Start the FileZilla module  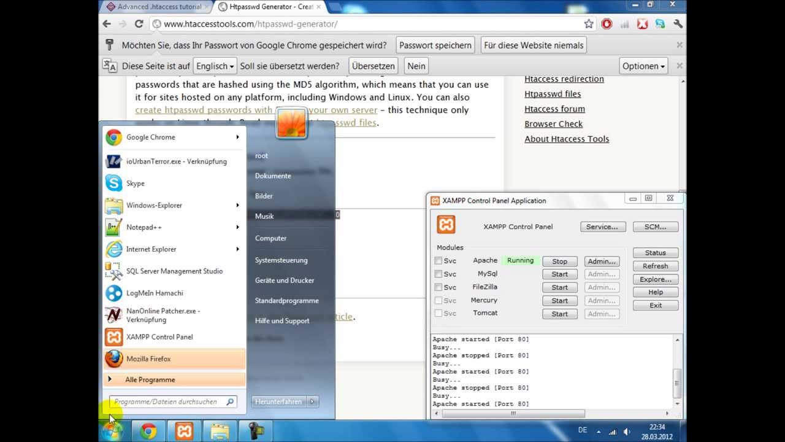point(560,287)
